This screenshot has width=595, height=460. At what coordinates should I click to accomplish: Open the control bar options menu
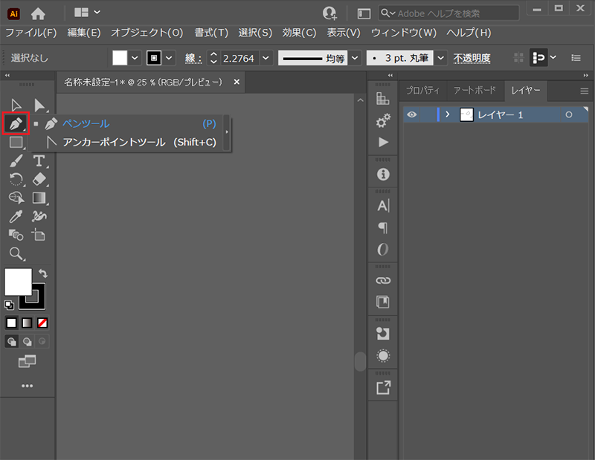pos(576,58)
